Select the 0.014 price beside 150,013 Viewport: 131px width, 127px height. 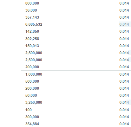[124, 46]
